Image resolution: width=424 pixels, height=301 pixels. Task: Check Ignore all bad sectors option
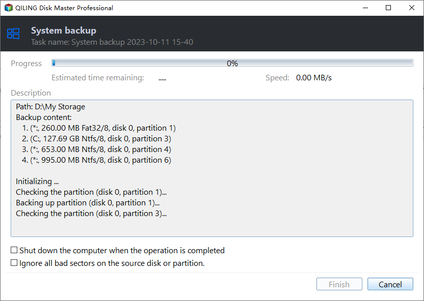tap(14, 263)
